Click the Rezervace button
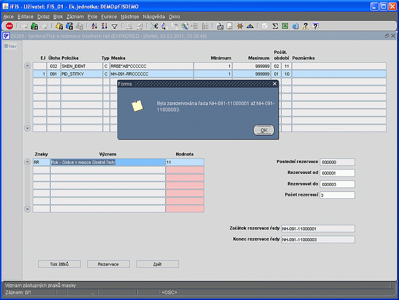The image size is (399, 300). 108,264
